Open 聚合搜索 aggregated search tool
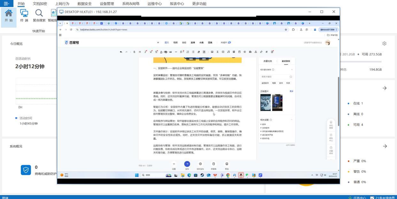 tap(39, 15)
